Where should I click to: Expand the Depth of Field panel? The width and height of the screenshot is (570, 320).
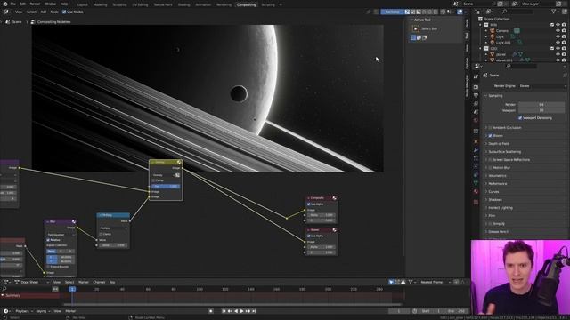499,144
